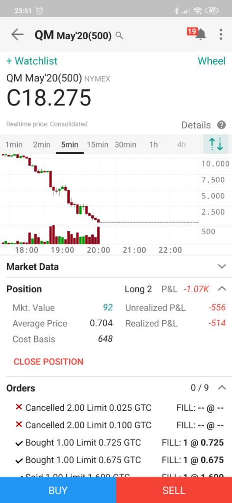Image resolution: width=232 pixels, height=503 pixels.
Task: Tap the CLOSE POSITION link
Action: (49, 362)
